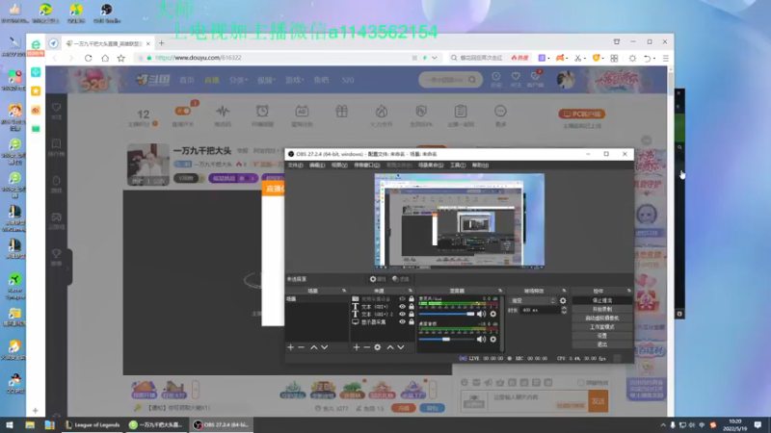The height and width of the screenshot is (433, 771).
Task: Open source properties gear below sources list
Action: 378,347
